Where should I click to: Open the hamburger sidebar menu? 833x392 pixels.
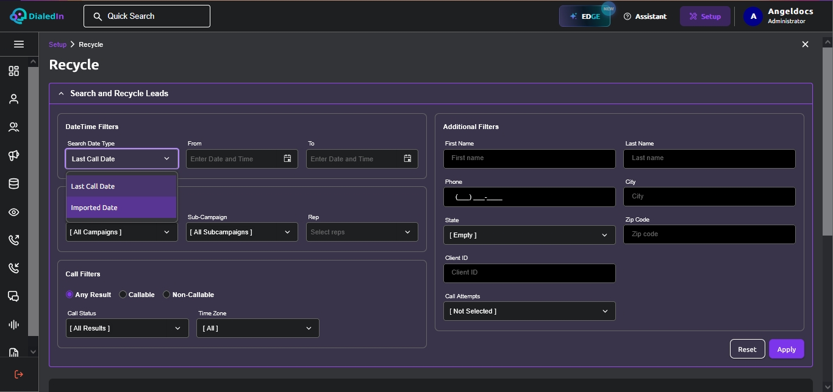(x=19, y=44)
